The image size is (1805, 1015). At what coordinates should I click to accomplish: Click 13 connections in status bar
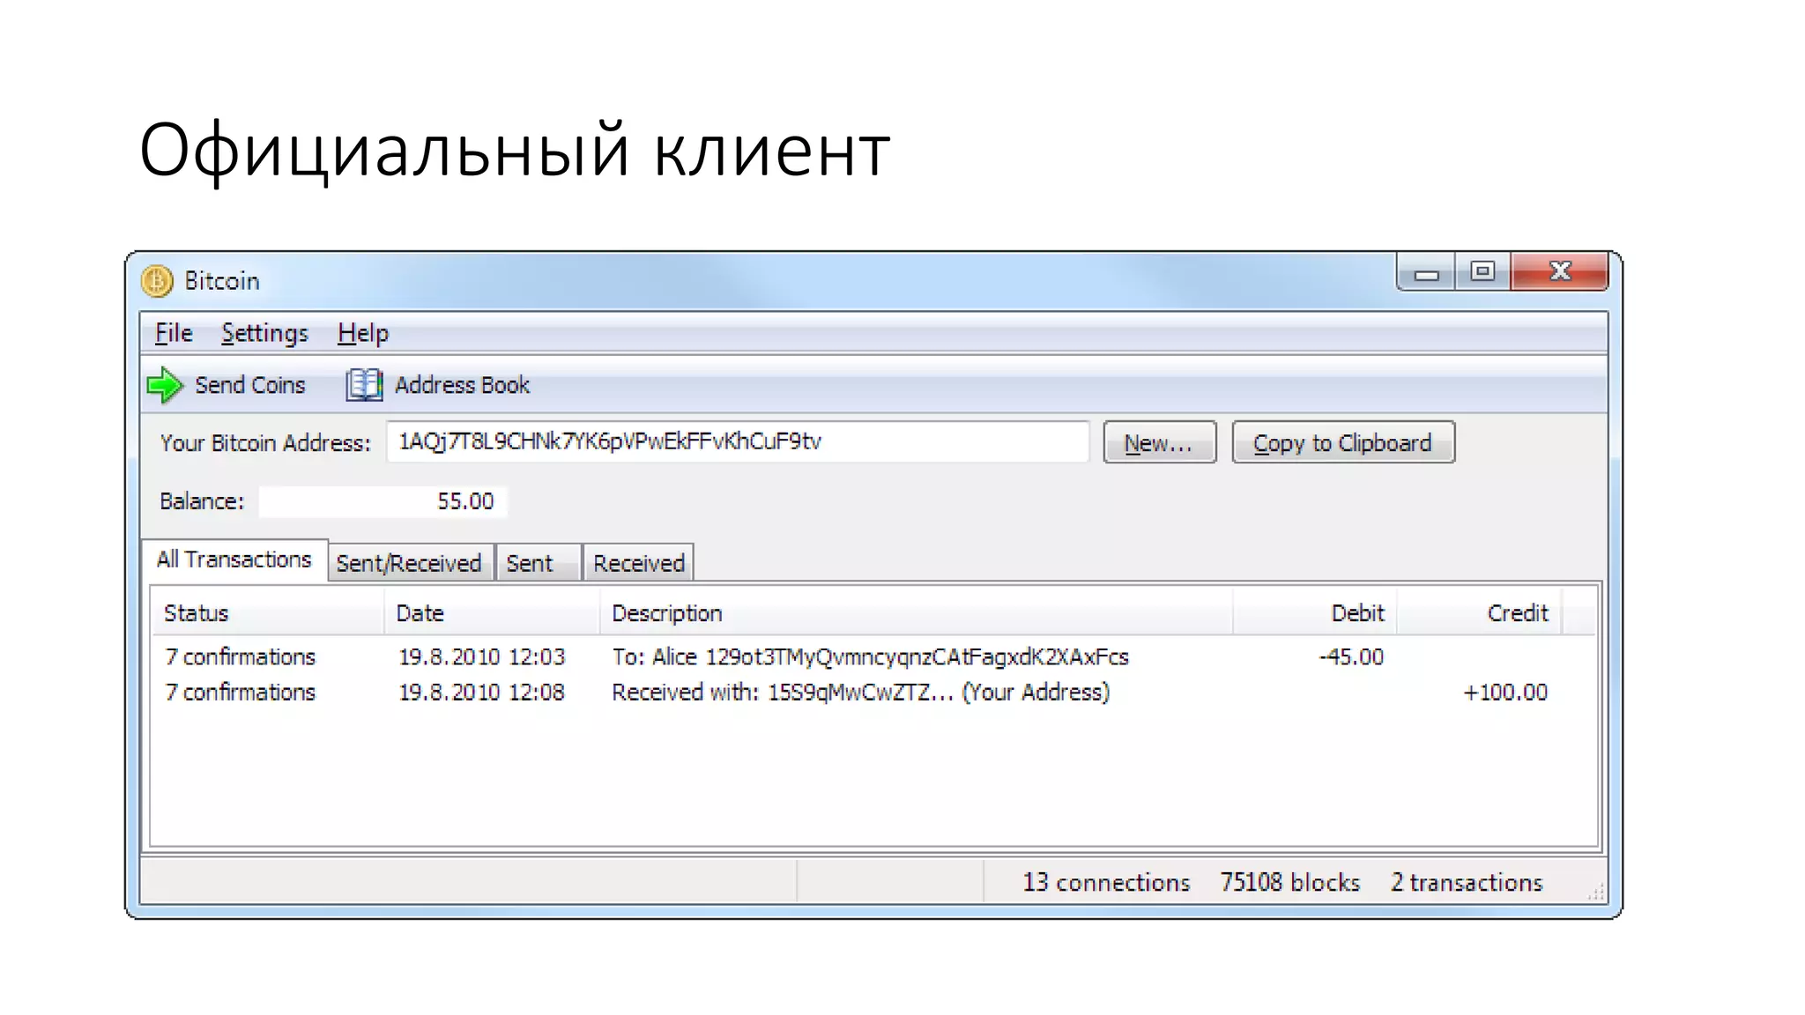(1106, 882)
